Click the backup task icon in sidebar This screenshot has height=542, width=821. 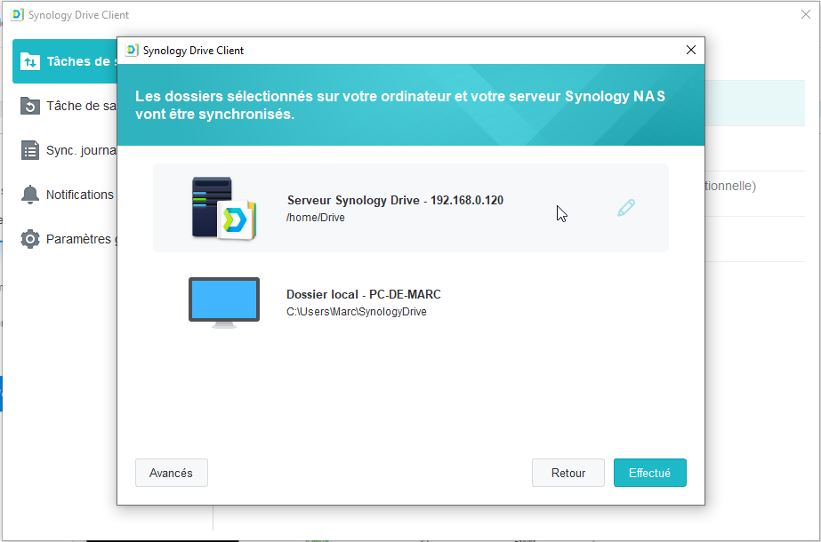(x=30, y=106)
